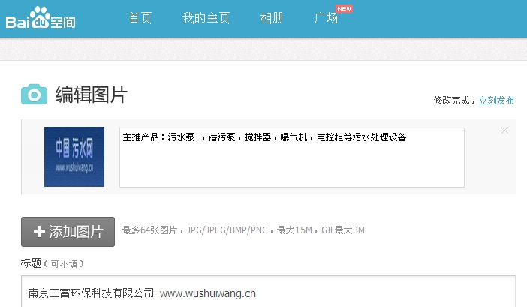Click the camera icon beside 编辑图片

(34, 94)
